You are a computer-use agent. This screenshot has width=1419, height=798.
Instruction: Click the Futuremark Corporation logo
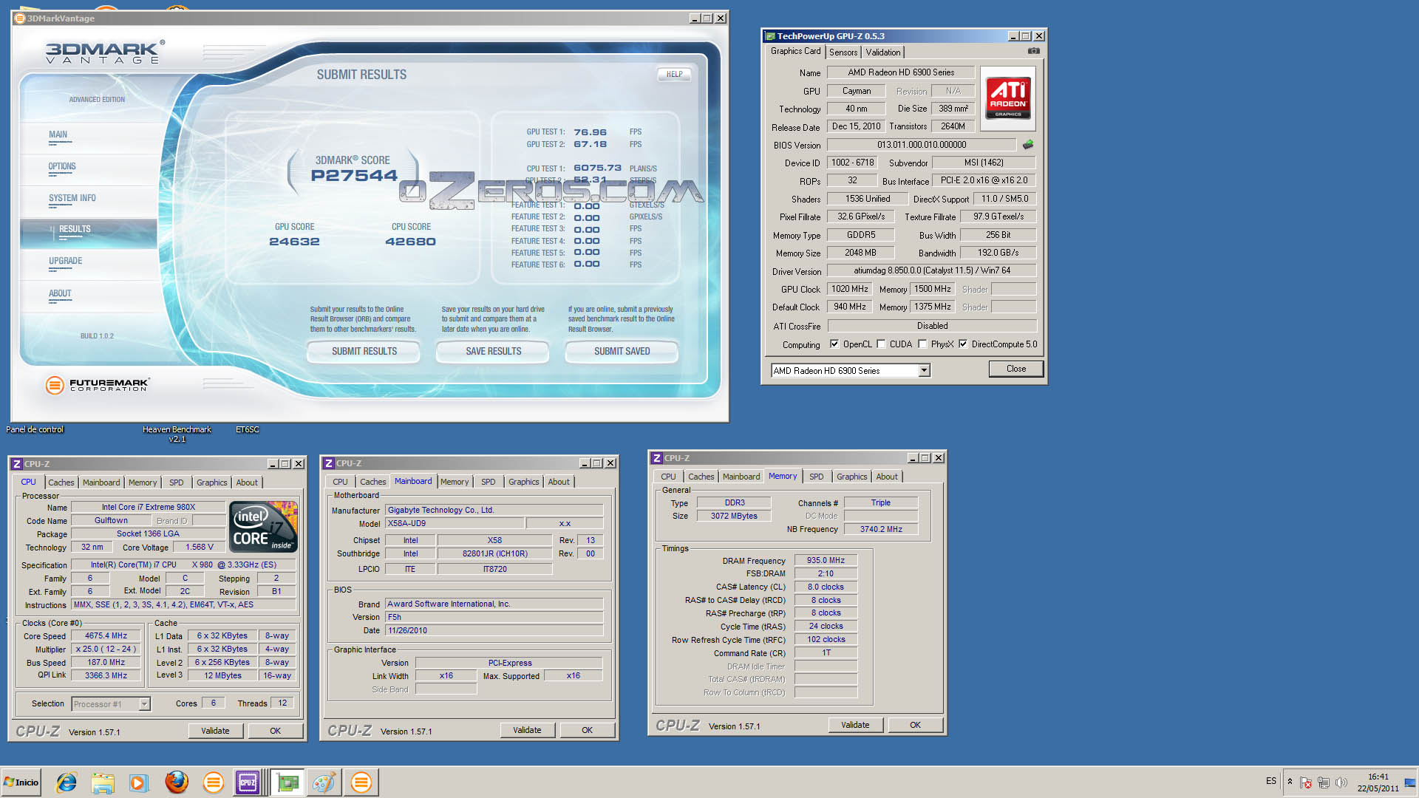click(x=98, y=384)
